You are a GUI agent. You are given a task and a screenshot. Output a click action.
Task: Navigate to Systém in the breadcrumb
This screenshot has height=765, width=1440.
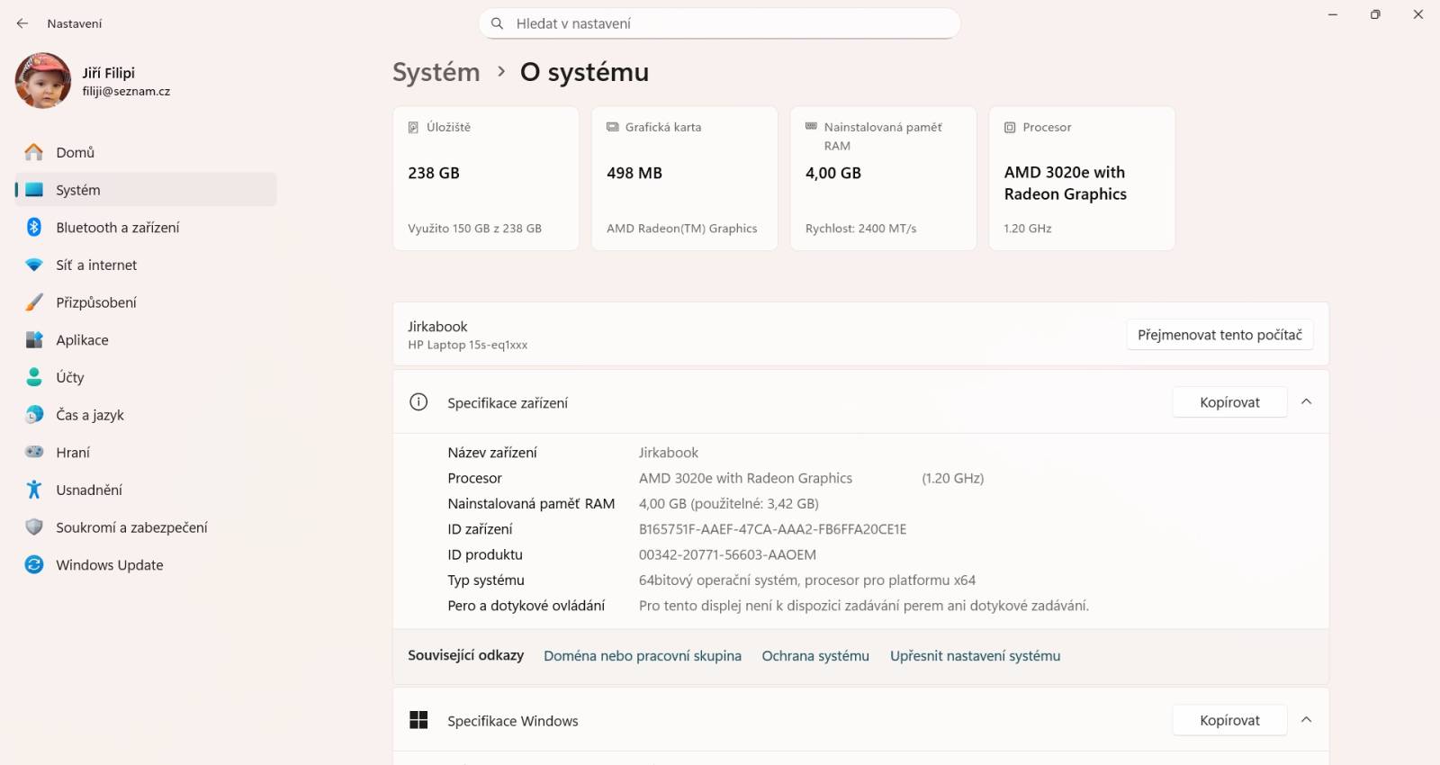click(x=436, y=72)
